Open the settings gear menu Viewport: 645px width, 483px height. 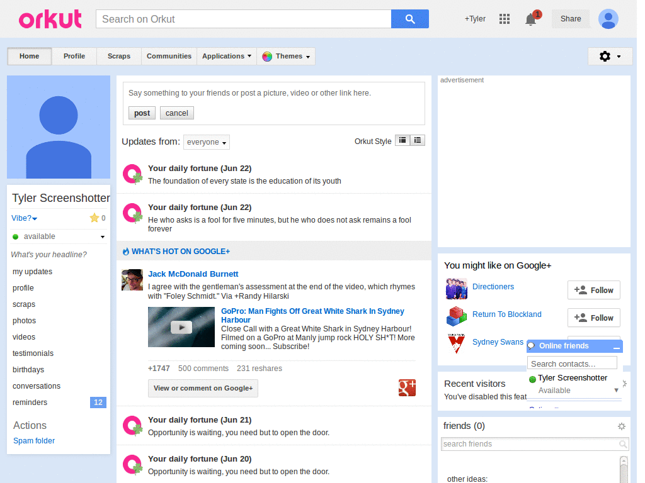[x=610, y=56]
